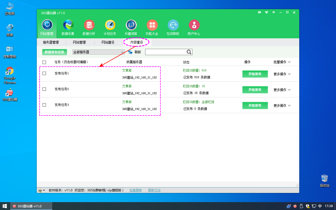This screenshot has height=210, width=336.
Task: Open the 更新日志 link
Action: click(x=154, y=190)
